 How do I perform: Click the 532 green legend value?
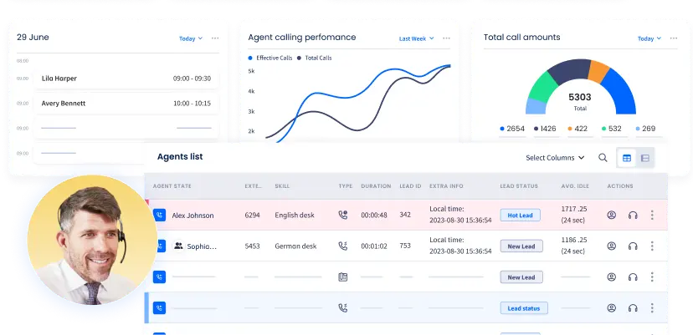[612, 129]
